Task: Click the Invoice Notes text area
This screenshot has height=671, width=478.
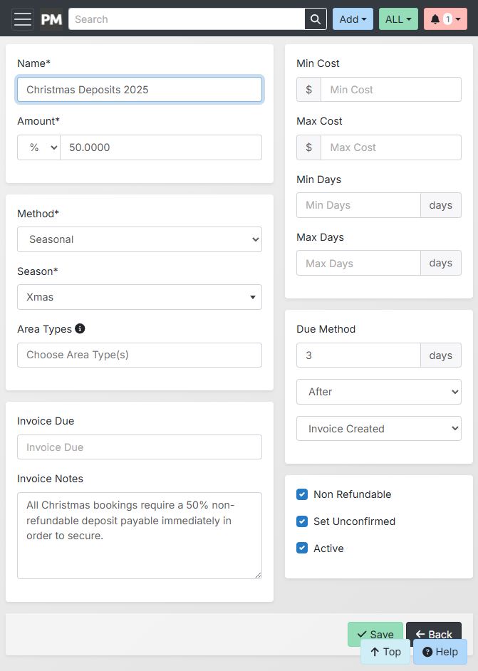Action: (140, 535)
